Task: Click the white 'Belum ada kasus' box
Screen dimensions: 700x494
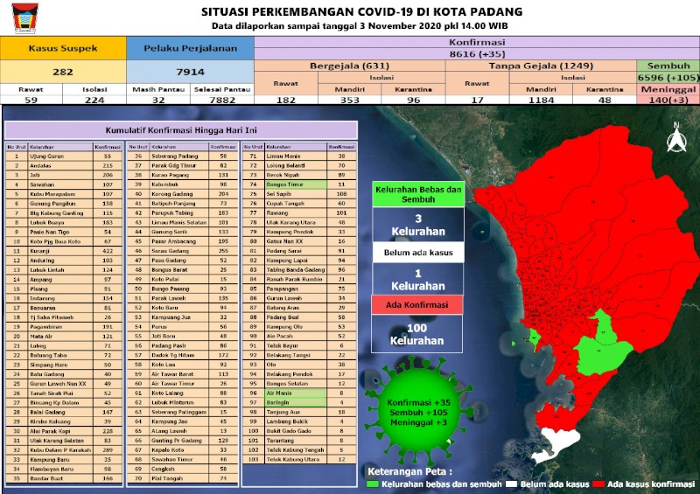Action: coord(418,253)
